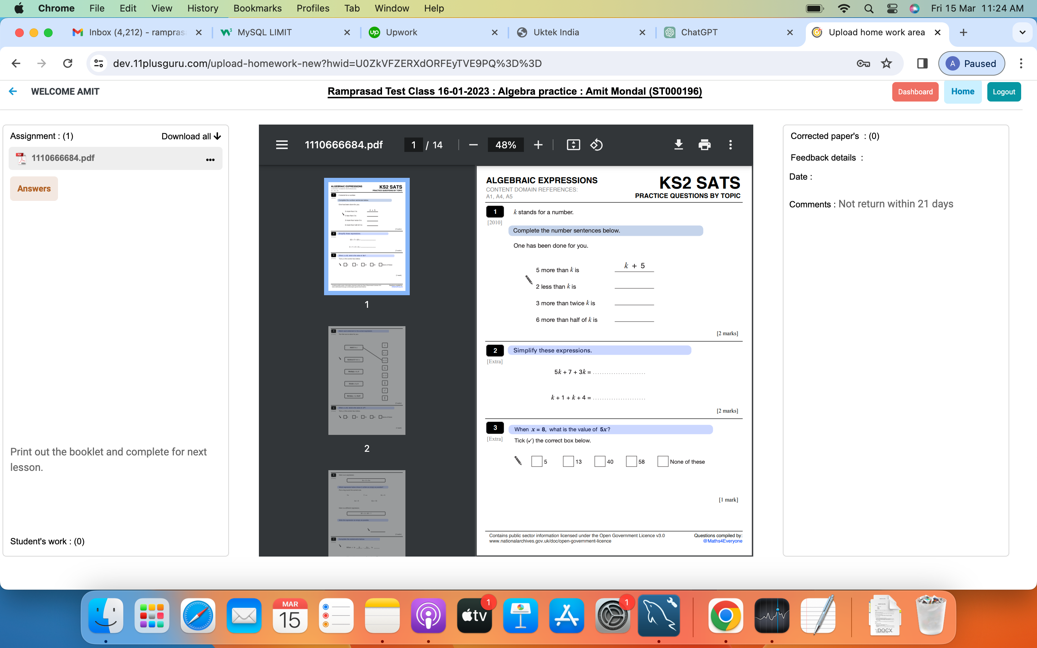Click PDF zoom out minus icon
Viewport: 1037px width, 648px height.
473,145
